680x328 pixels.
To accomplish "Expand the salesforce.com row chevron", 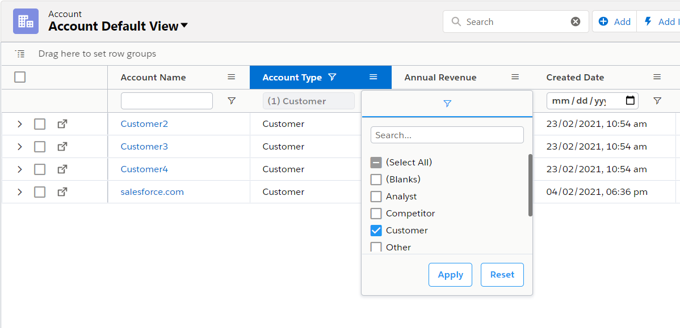I will tap(20, 192).
